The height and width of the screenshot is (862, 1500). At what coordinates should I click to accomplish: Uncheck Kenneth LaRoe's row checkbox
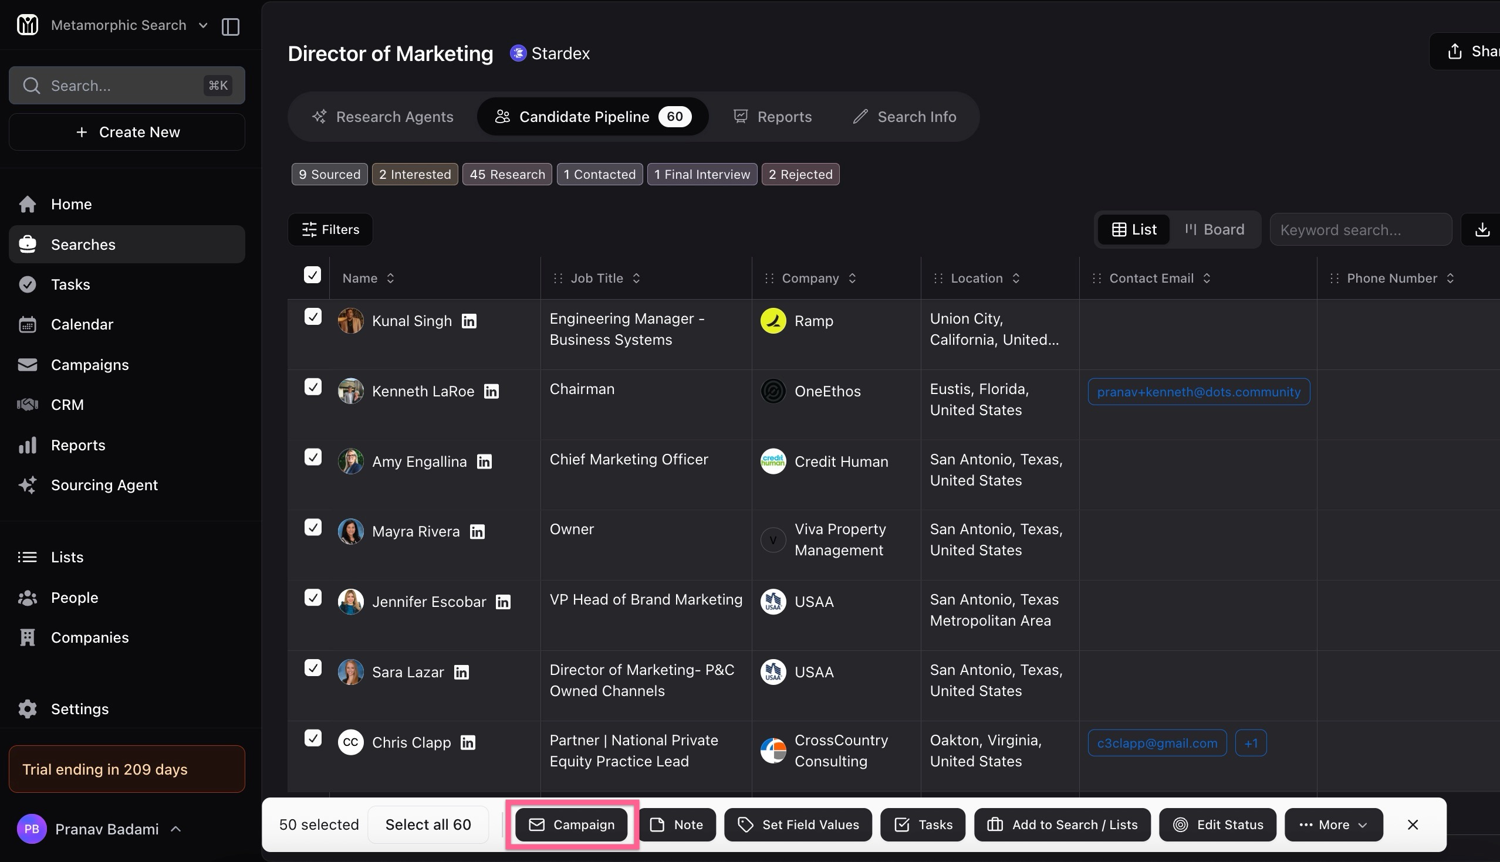click(313, 387)
